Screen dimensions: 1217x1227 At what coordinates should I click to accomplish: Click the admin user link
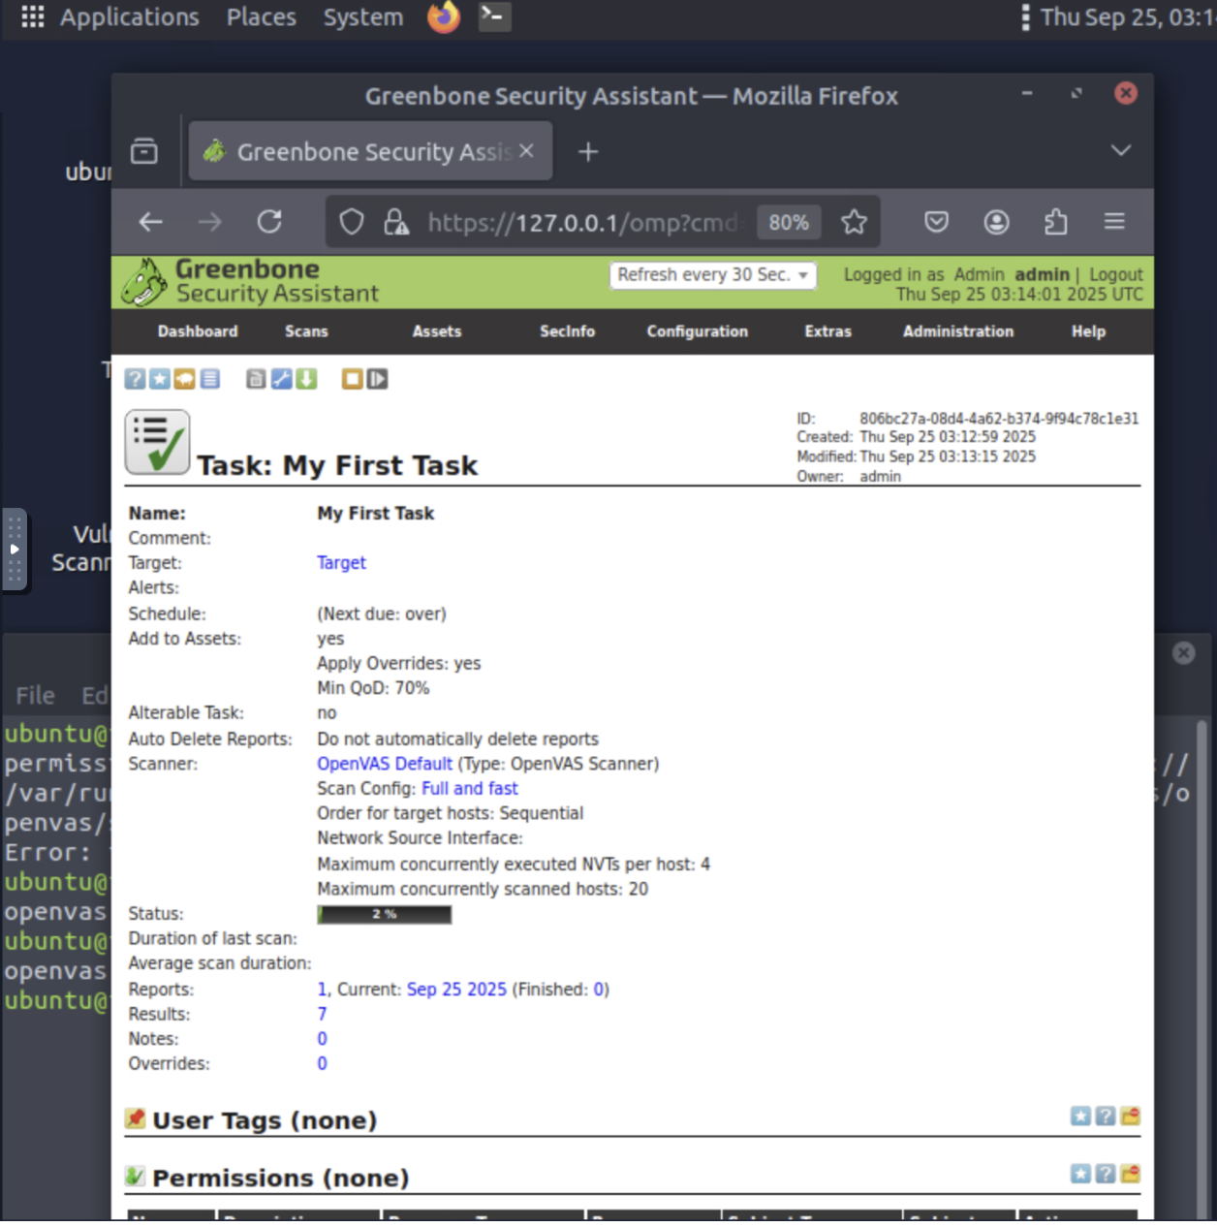pos(1042,275)
